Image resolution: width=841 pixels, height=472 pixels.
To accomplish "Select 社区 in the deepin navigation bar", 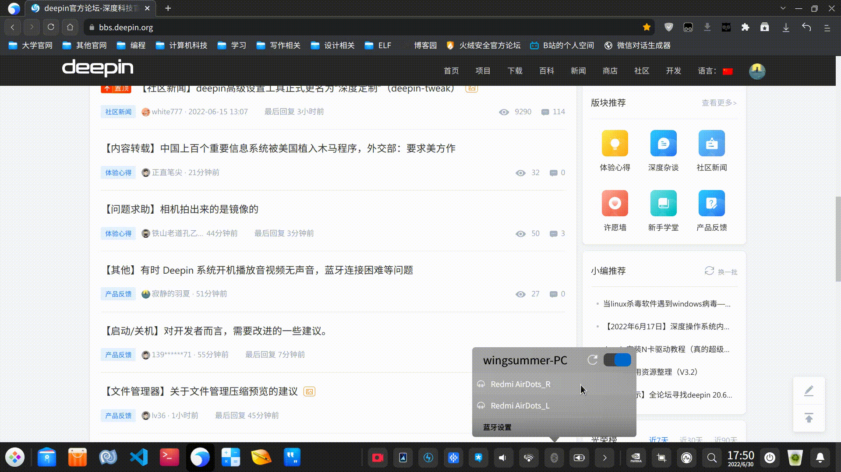I will point(641,71).
